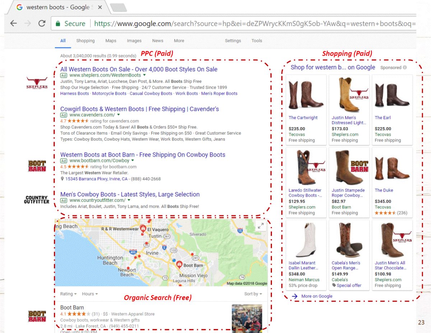431x333 pixels.
Task: Click the More on Google arrow
Action: pyautogui.click(x=295, y=296)
